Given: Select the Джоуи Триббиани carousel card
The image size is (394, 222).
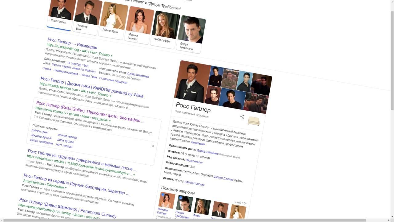Looking at the screenshot, I should pyautogui.click(x=191, y=34).
